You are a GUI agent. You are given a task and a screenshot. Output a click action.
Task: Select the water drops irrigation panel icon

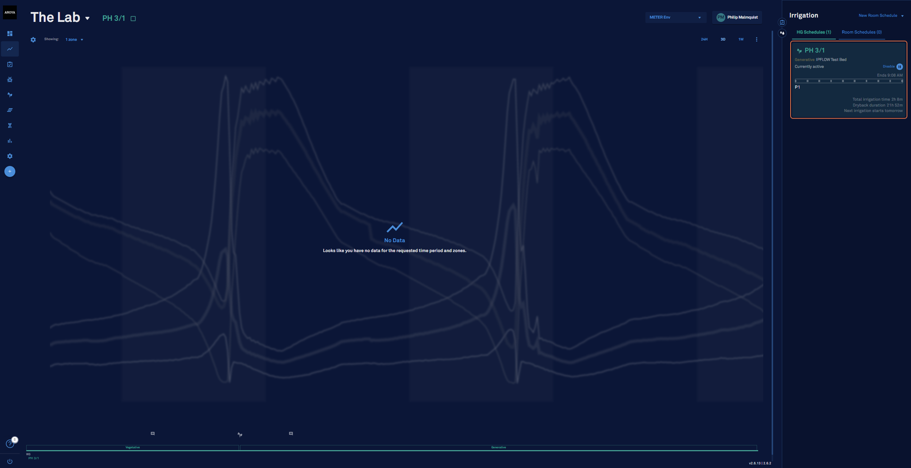pos(782,33)
